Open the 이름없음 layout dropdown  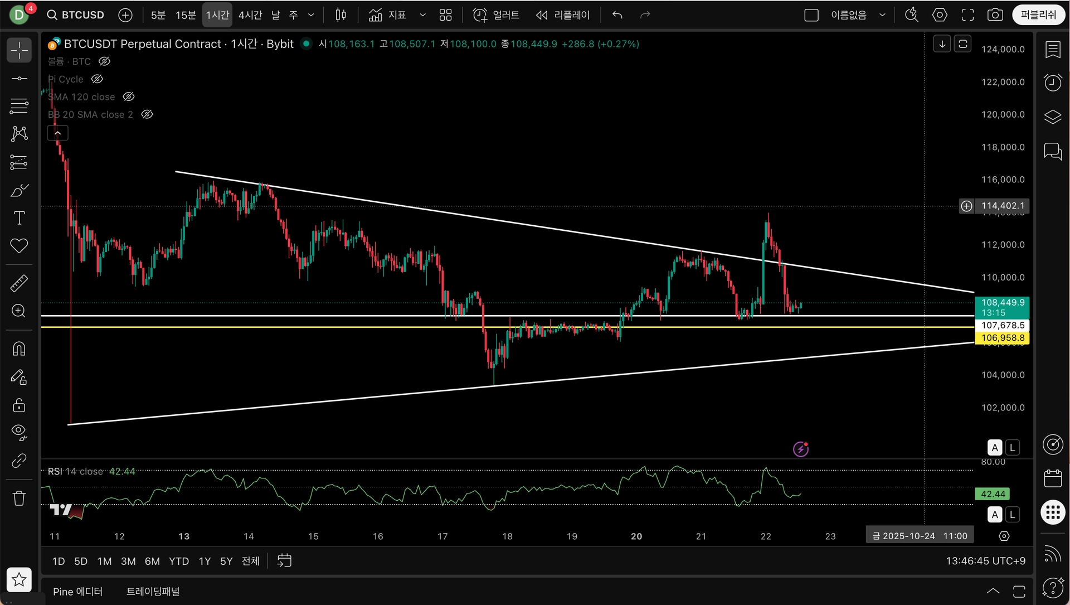pyautogui.click(x=882, y=15)
